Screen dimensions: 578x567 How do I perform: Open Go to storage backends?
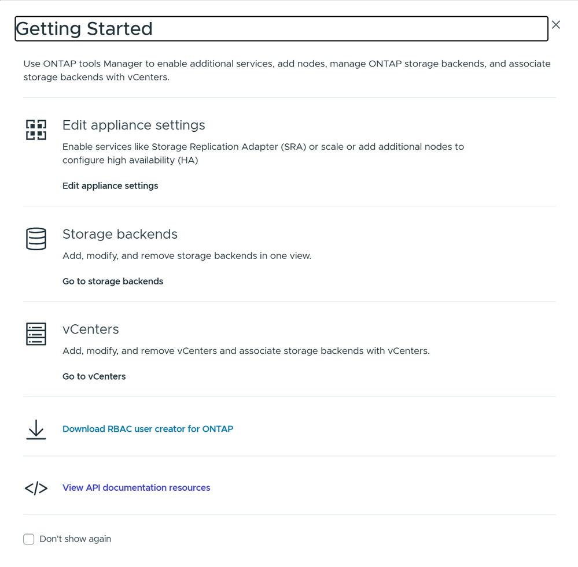113,281
